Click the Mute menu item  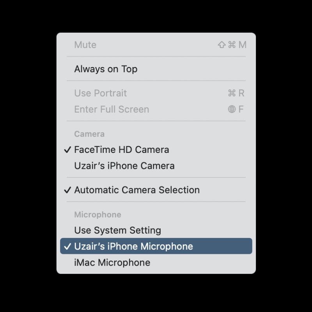pos(85,45)
